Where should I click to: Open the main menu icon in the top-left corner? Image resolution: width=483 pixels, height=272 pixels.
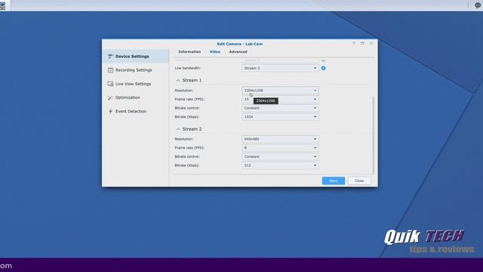pos(3,5)
